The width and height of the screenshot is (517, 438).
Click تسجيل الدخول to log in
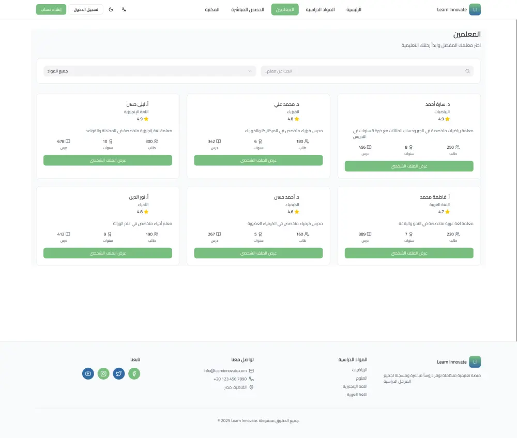86,9
